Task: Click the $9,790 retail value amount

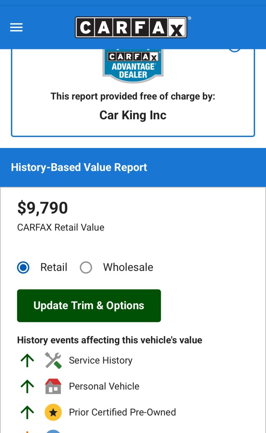Action: pos(42,208)
